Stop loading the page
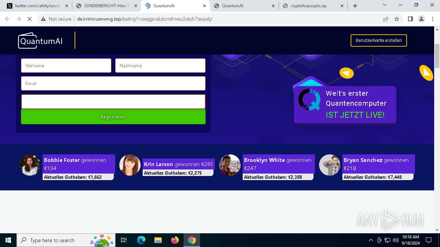 click(30, 19)
